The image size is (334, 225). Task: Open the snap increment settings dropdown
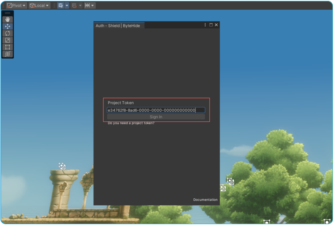(90, 6)
